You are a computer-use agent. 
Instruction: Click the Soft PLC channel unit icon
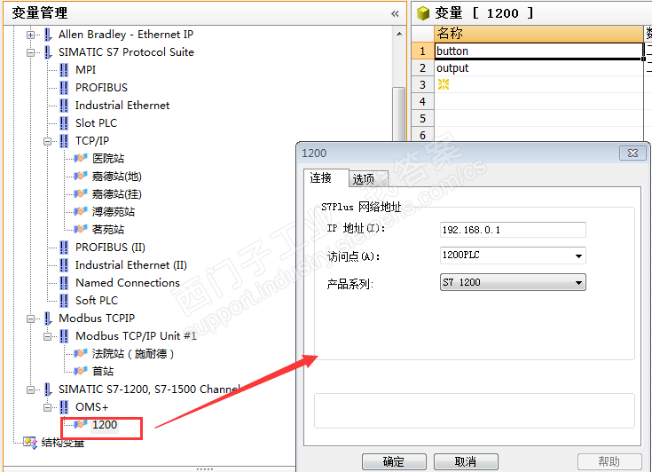coord(64,300)
